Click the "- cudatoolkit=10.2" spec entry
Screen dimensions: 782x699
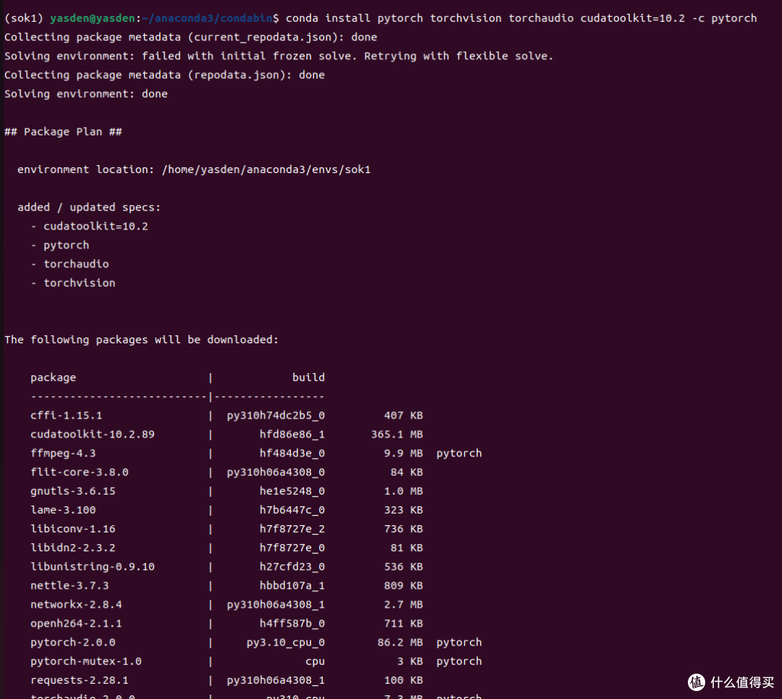pyautogui.click(x=89, y=226)
